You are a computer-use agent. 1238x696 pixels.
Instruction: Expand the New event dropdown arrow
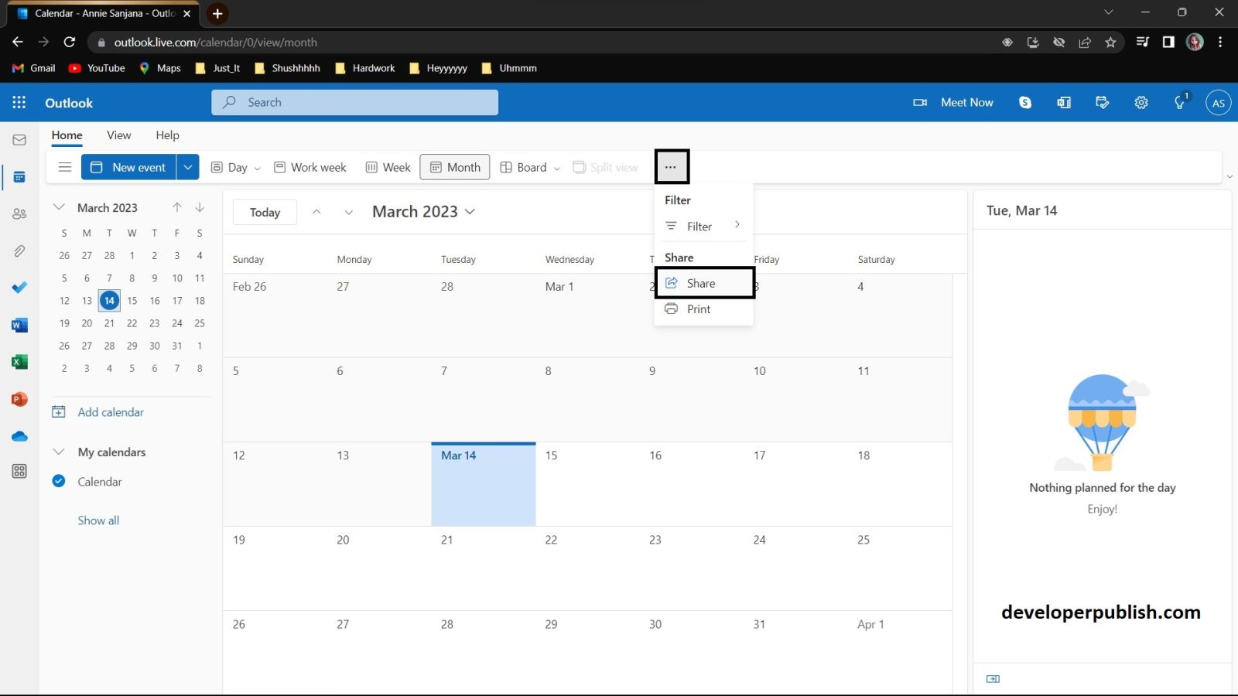pyautogui.click(x=187, y=166)
